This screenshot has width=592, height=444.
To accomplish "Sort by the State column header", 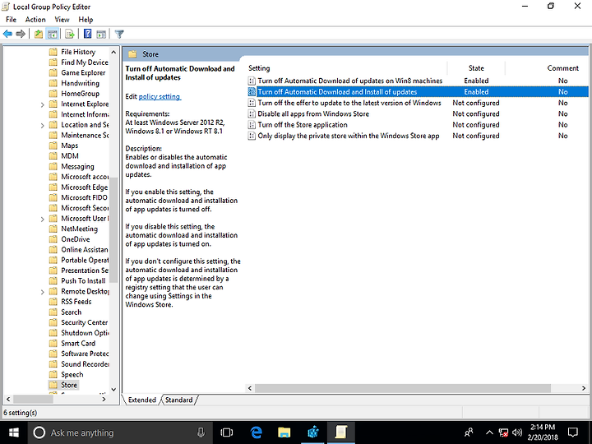I will [476, 68].
